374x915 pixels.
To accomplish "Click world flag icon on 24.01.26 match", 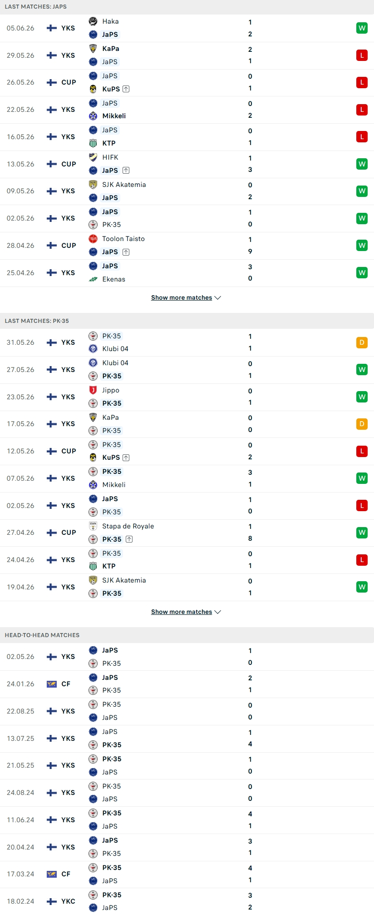I will [52, 684].
